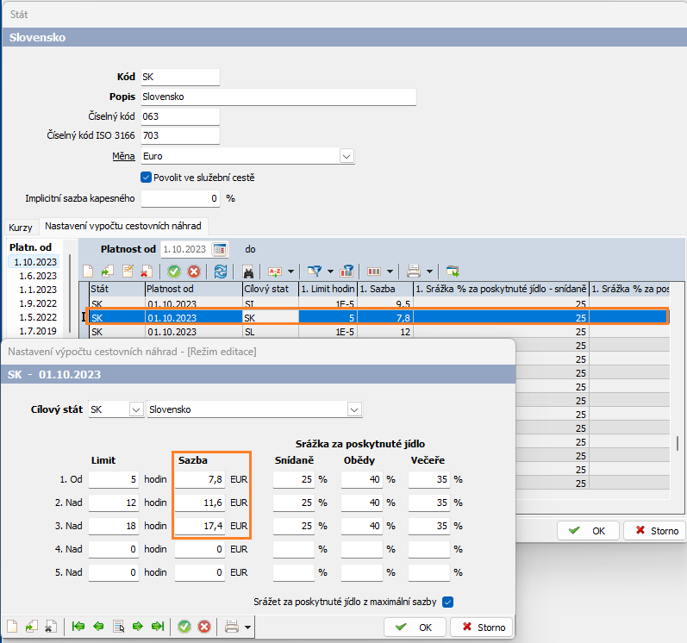
Task: Click the print icon in bottom toolbar
Action: point(231,627)
